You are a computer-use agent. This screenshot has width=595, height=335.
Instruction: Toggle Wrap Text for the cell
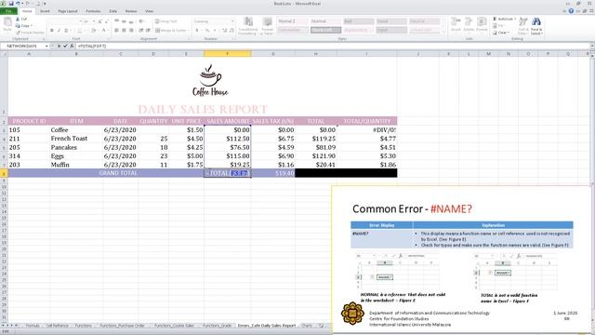click(x=166, y=21)
